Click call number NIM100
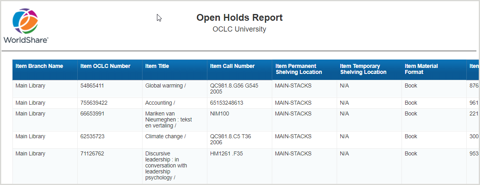Screen dimensions: 480x185 coord(219,113)
